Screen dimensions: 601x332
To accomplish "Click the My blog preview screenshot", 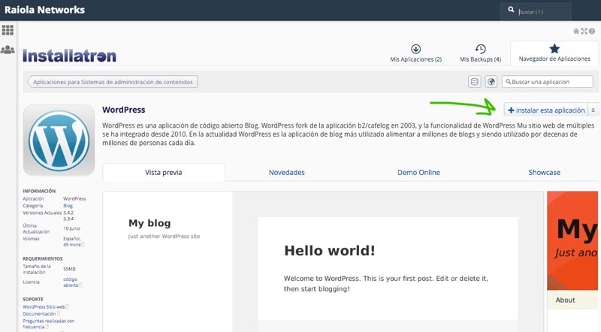I will pos(323,261).
